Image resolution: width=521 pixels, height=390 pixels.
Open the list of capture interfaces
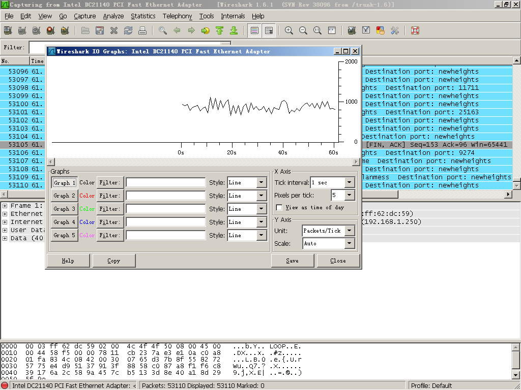pos(8,31)
